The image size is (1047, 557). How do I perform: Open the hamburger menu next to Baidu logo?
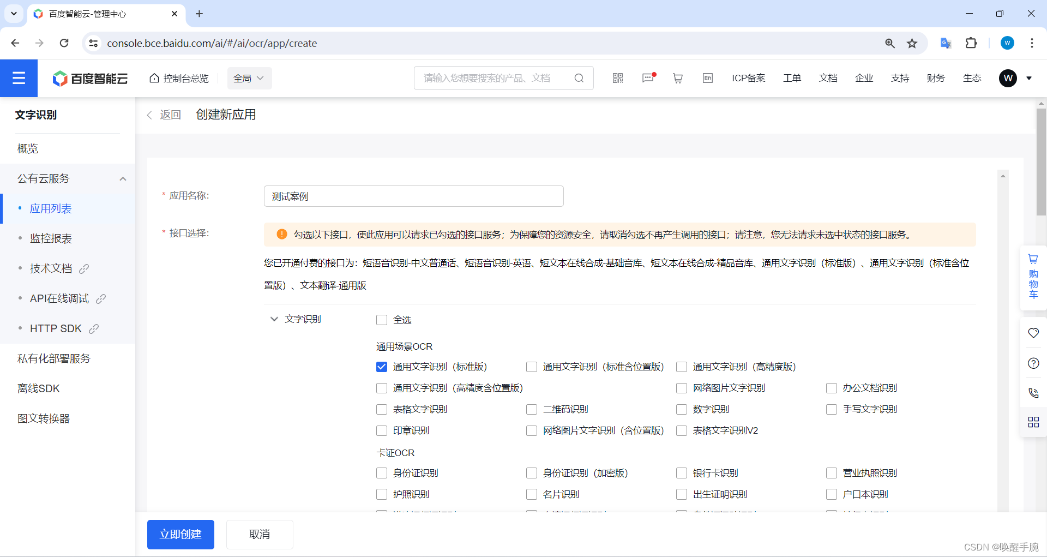click(19, 78)
